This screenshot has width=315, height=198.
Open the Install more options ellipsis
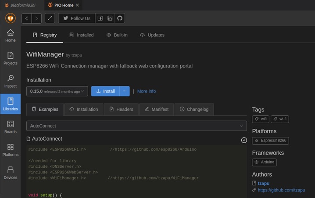coord(125,91)
